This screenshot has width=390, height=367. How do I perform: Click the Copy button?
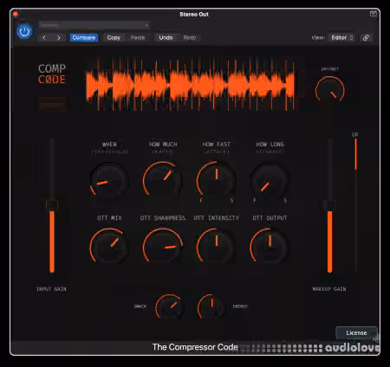coord(114,38)
